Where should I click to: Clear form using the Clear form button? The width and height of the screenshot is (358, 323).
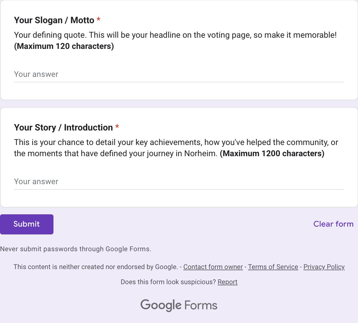(x=333, y=224)
